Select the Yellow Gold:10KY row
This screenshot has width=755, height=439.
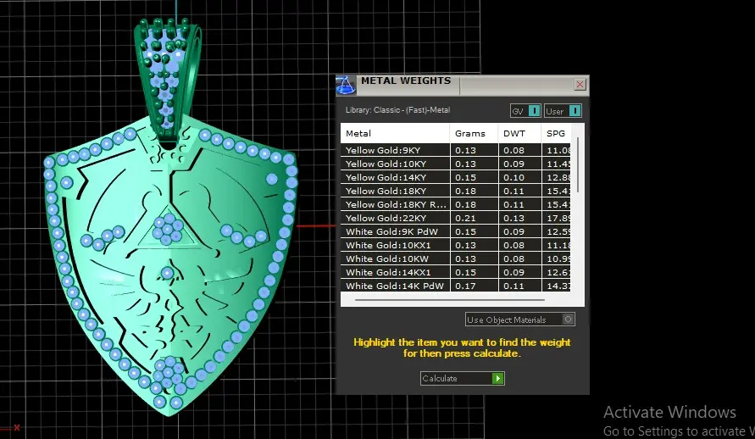(456, 164)
